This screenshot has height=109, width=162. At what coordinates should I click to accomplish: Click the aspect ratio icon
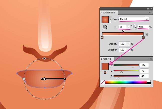(135, 27)
